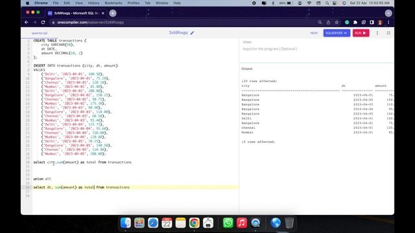Open Control Center from menu bar
Viewport: 415px width, 233px height.
(x=335, y=3)
